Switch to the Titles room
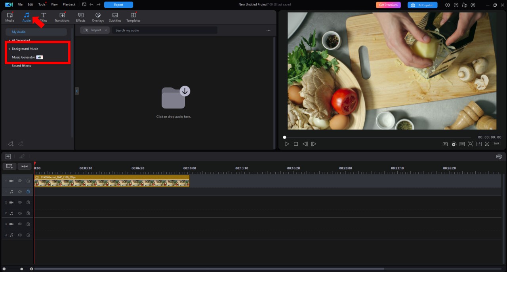507x285 pixels. pos(44,17)
